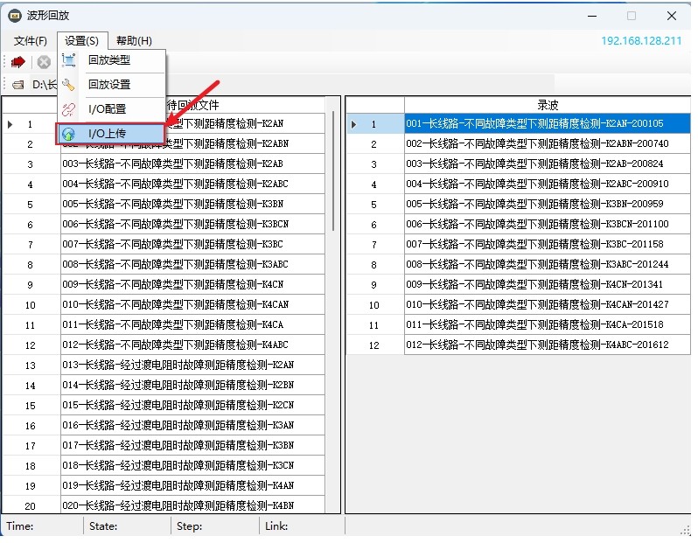Choose I/O配置 from the dropdown menu
The image size is (698, 543).
pyautogui.click(x=108, y=109)
